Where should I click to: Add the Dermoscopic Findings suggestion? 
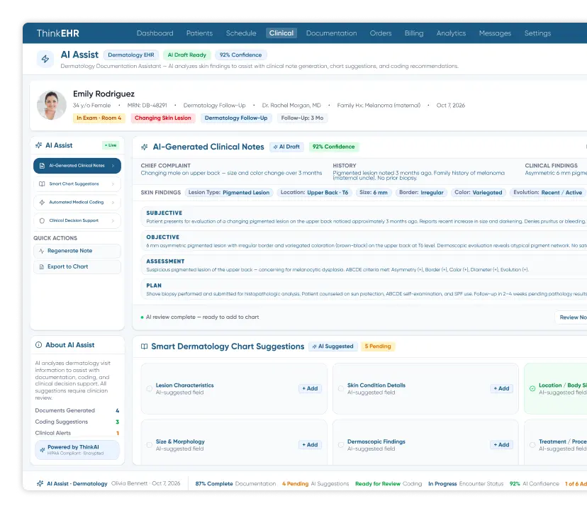(501, 445)
